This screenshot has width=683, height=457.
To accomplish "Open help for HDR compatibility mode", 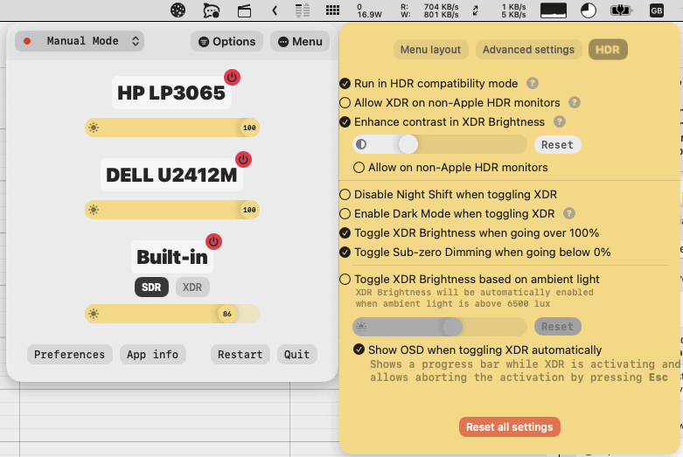I will [533, 83].
